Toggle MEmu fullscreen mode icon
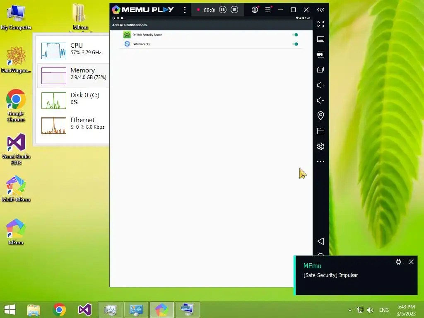The width and height of the screenshot is (424, 318). point(320,24)
